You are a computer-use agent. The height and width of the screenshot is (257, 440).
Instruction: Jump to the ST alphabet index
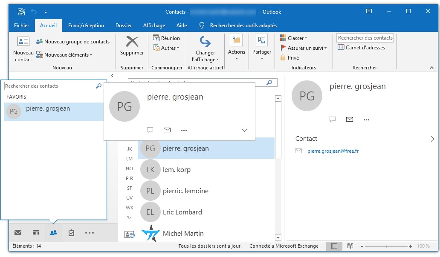[x=129, y=188]
